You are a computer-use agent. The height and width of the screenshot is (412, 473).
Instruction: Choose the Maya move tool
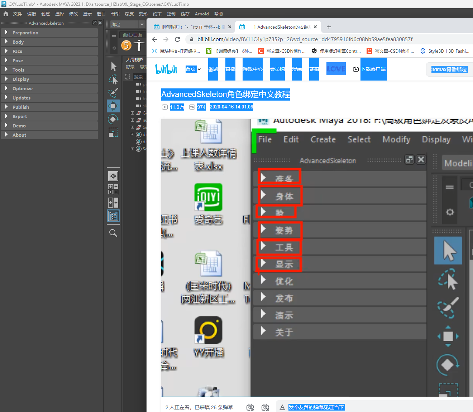click(x=113, y=106)
